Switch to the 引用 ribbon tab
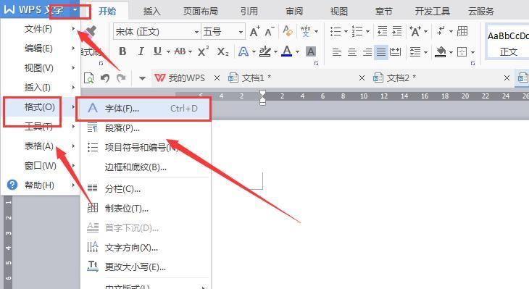This screenshot has width=529, height=289. pyautogui.click(x=249, y=12)
